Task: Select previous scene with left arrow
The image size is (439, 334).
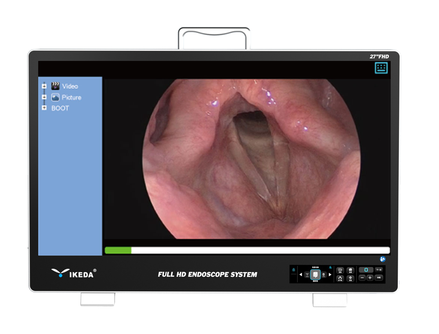Action: [301, 274]
